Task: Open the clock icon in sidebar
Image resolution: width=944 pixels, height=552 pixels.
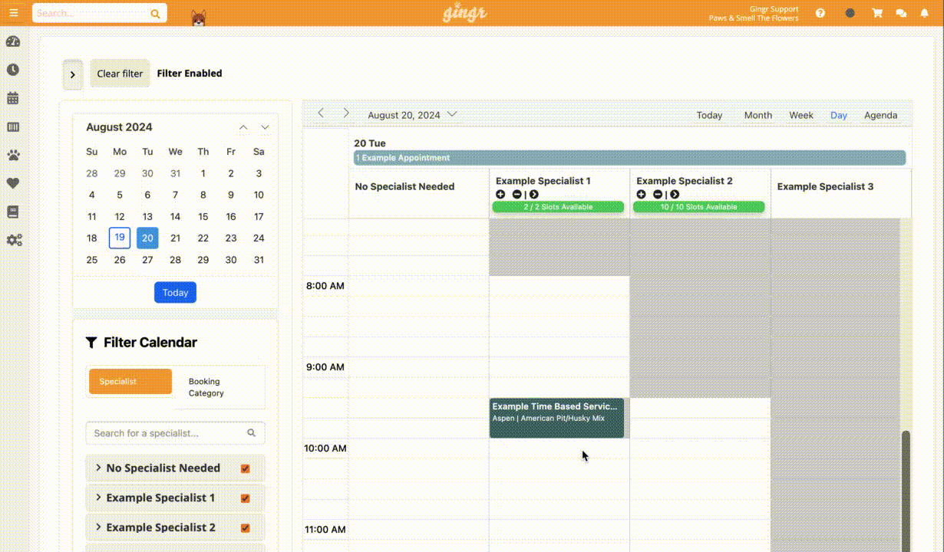Action: point(13,70)
